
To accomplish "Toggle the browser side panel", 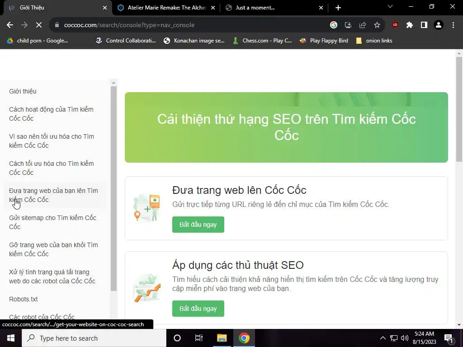I will [424, 25].
